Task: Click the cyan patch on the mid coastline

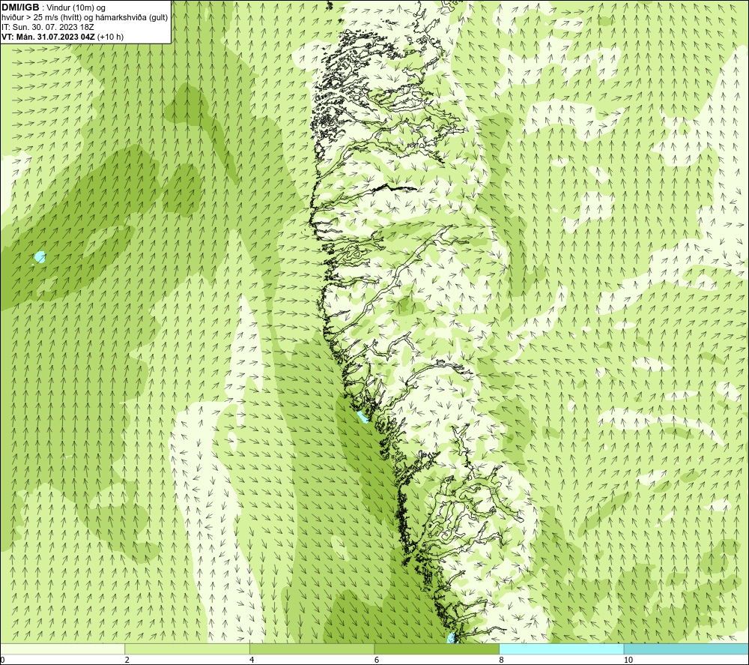Action: (363, 416)
